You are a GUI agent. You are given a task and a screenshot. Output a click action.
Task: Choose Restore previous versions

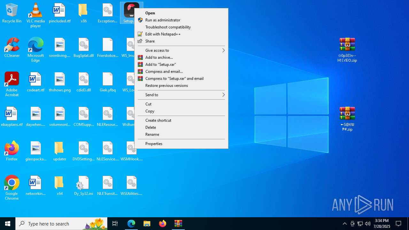pyautogui.click(x=181, y=86)
